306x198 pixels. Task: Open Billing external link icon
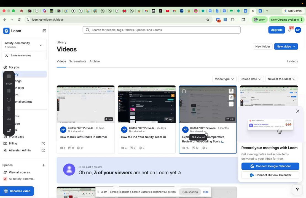pos(43,144)
